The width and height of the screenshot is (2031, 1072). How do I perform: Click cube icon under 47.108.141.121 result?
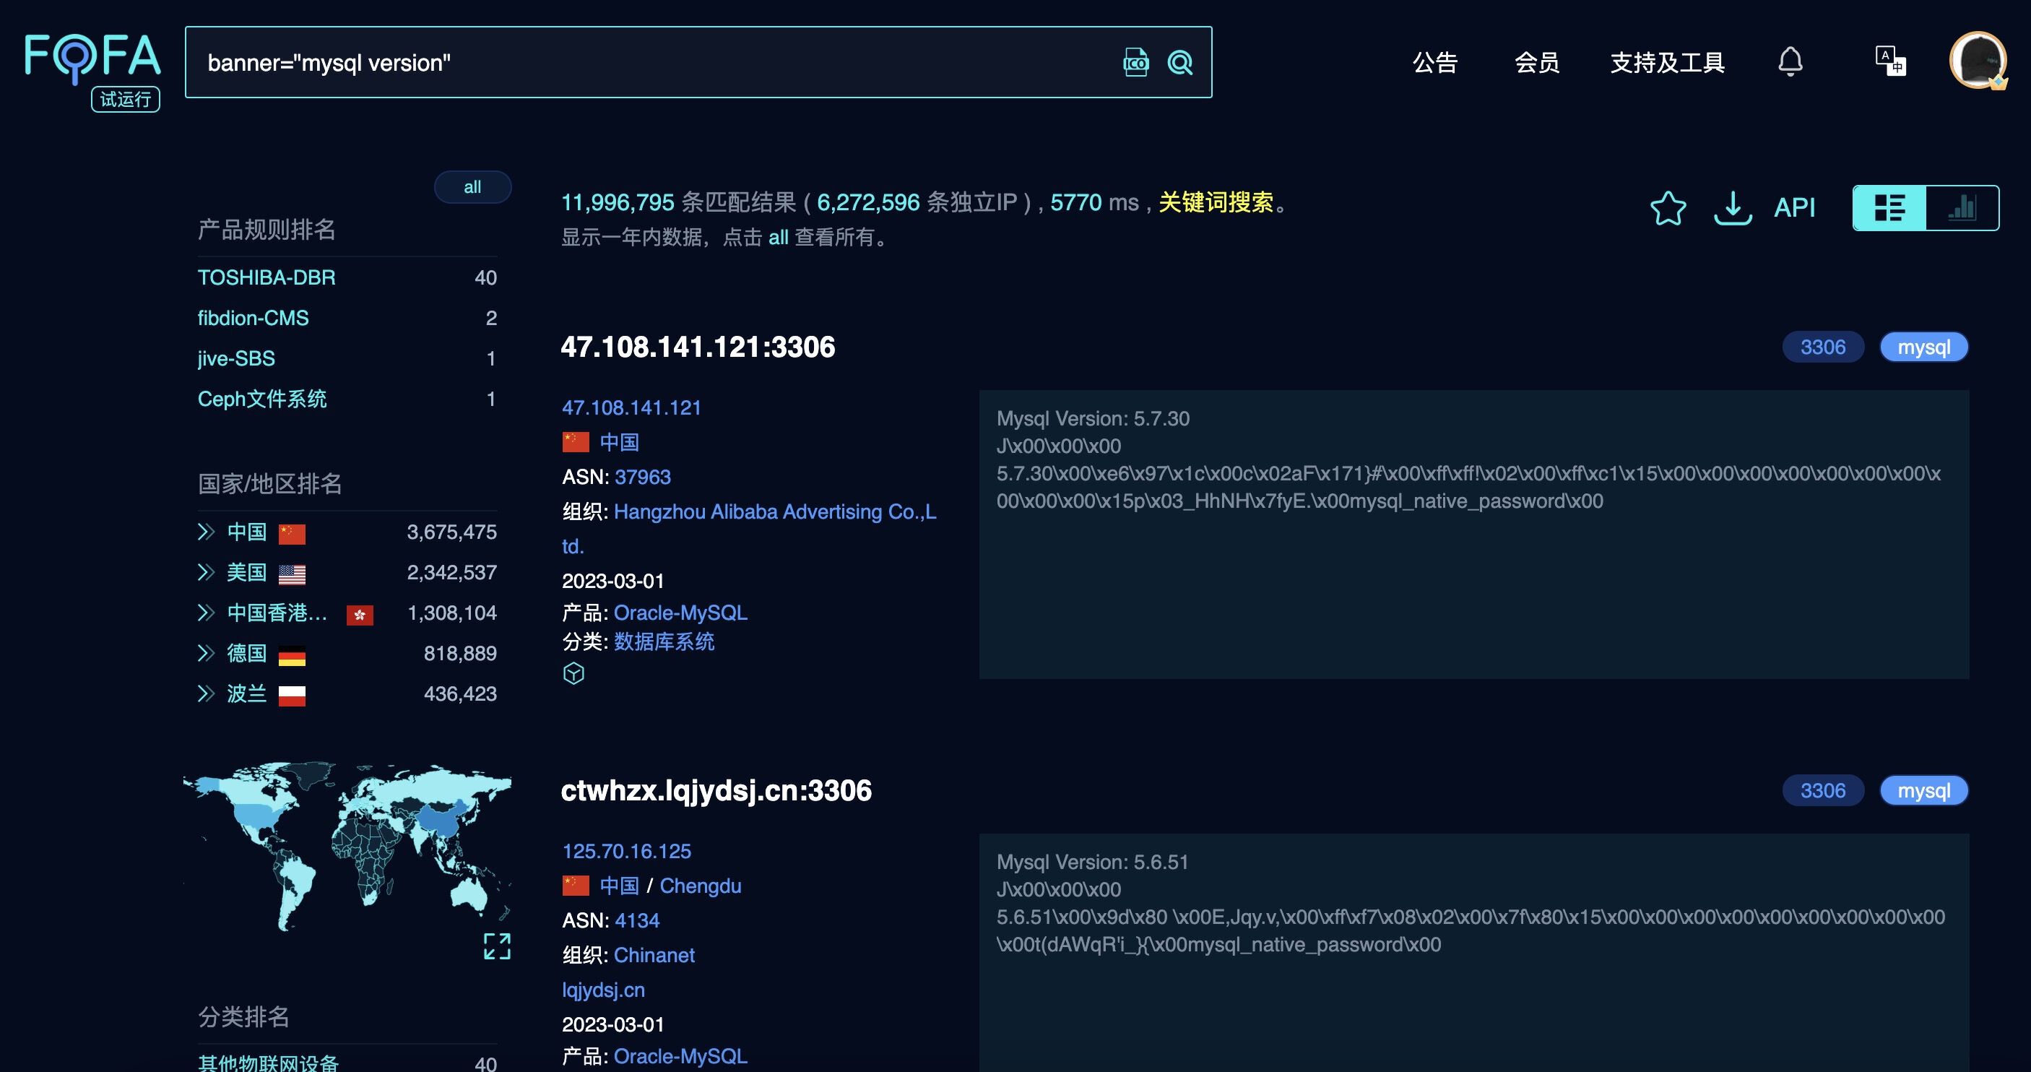[573, 673]
